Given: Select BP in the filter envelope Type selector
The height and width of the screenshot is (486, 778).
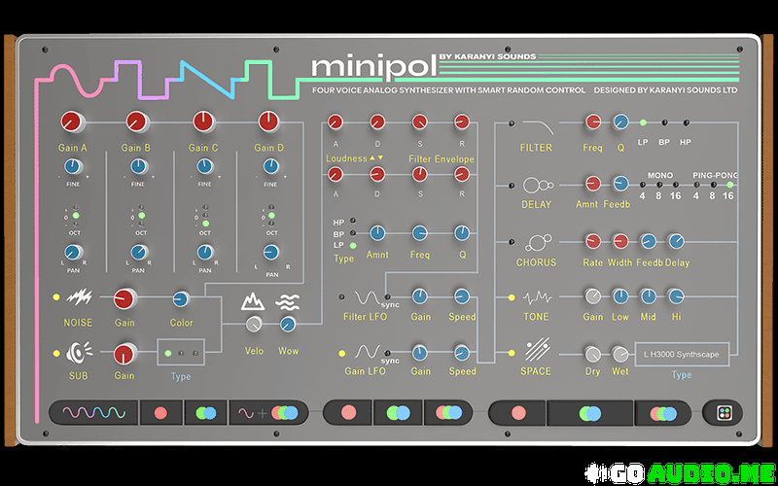Looking at the screenshot, I should [x=353, y=232].
